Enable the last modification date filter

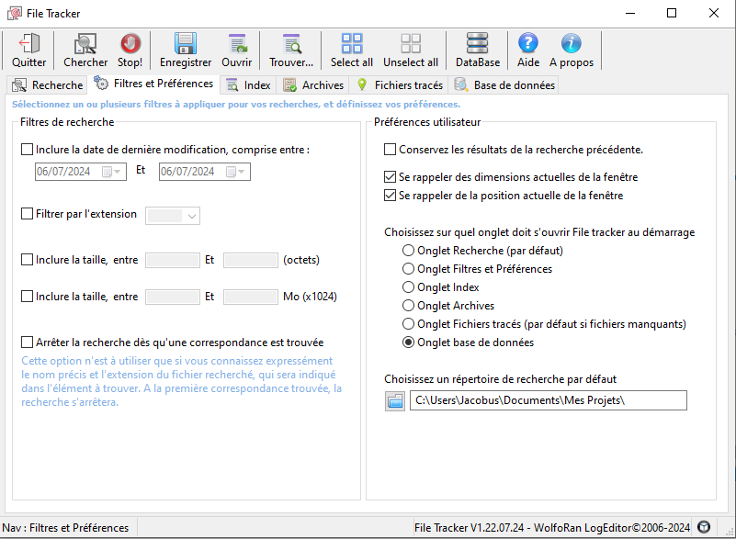(27, 150)
